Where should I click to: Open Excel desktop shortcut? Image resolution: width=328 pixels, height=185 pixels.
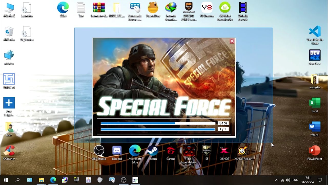click(x=315, y=105)
